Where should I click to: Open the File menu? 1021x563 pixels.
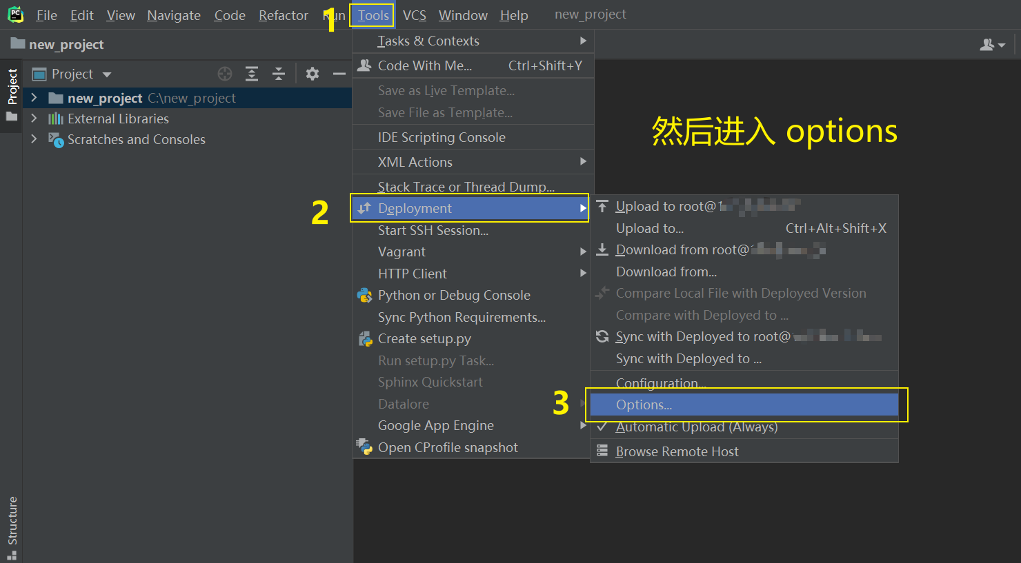coord(46,15)
